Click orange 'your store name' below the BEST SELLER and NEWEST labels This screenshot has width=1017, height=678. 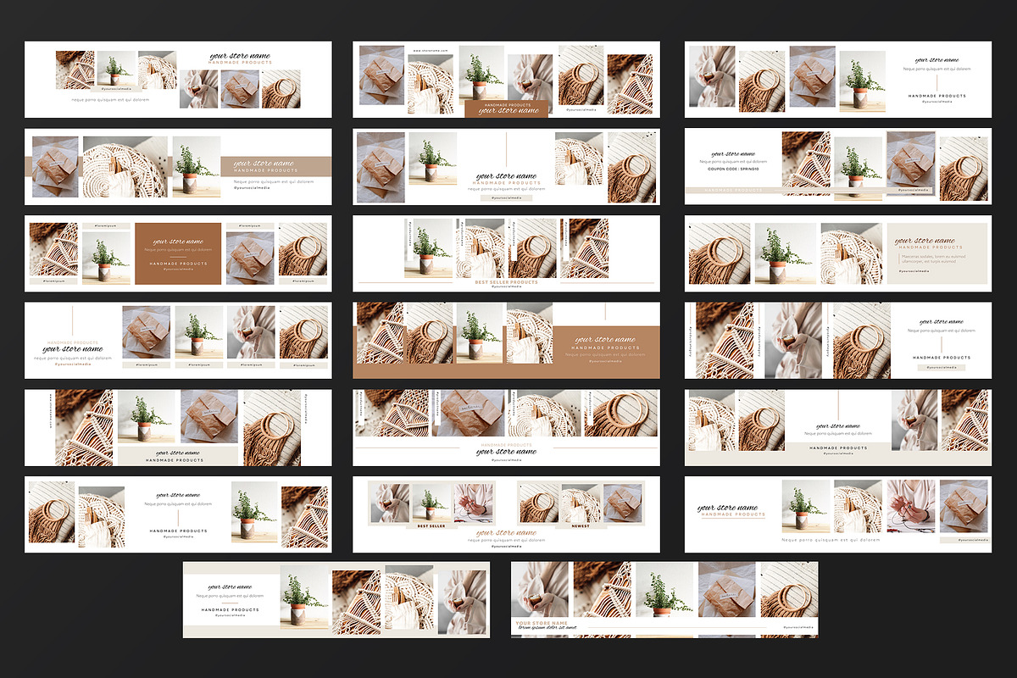[x=506, y=533]
